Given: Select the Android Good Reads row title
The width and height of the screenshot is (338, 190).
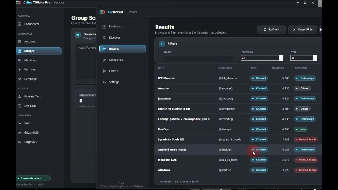Looking at the screenshot, I should click(172, 150).
